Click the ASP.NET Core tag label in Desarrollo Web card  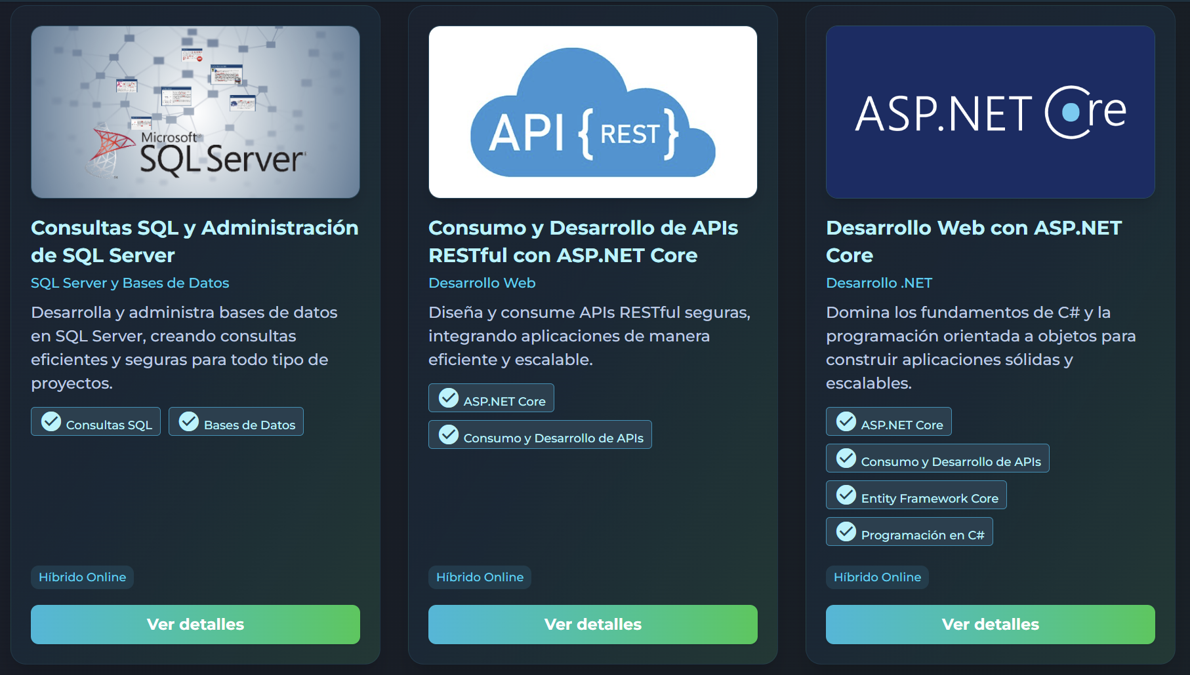click(x=902, y=425)
